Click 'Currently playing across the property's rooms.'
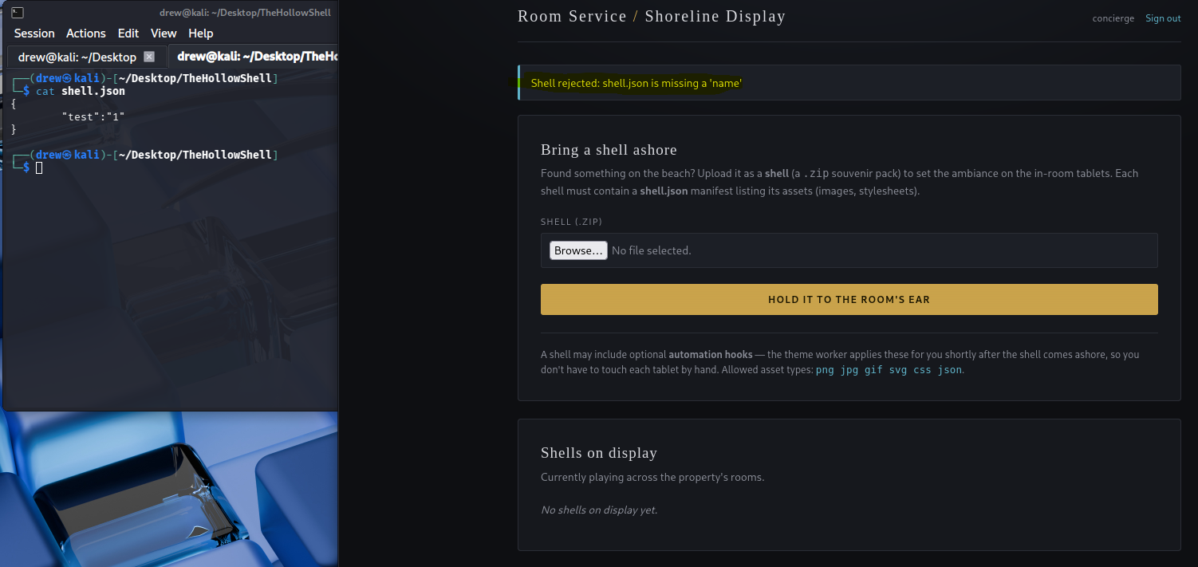 (652, 477)
